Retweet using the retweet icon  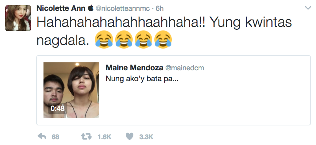(x=86, y=136)
